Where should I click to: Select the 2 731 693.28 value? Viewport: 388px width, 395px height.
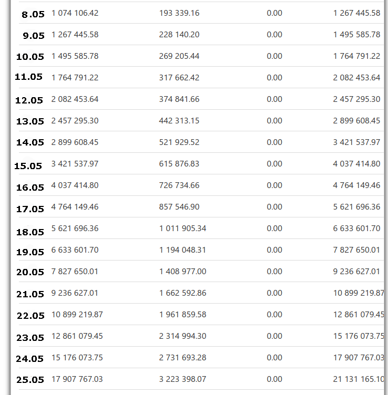point(182,358)
